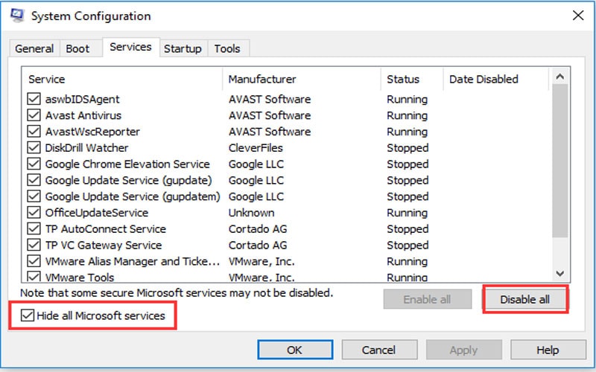
Task: Click the Apply button
Action: [x=463, y=350]
